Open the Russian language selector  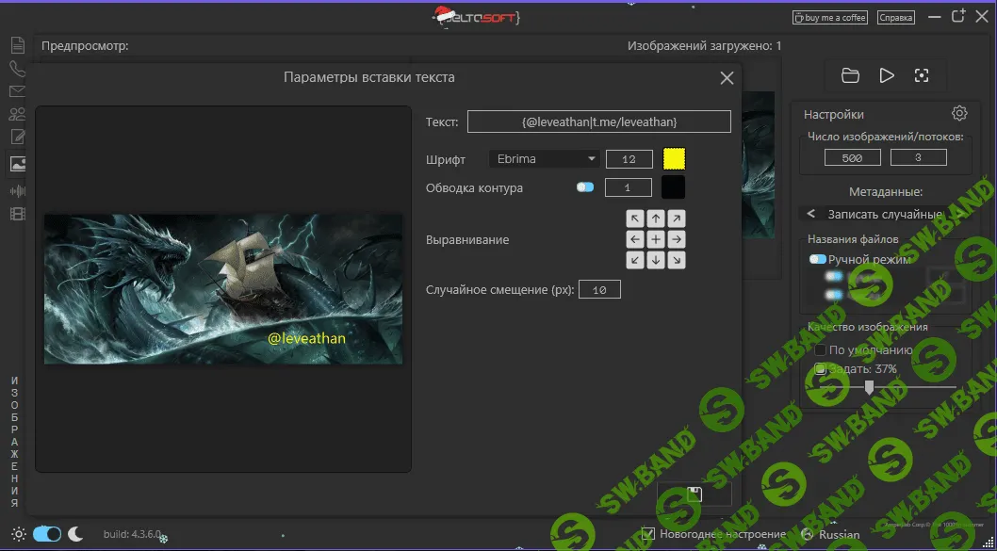[x=831, y=534]
